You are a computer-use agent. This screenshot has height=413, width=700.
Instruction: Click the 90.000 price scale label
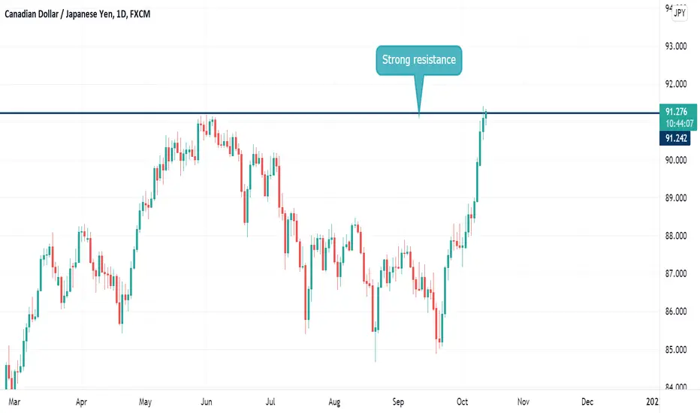(x=676, y=160)
